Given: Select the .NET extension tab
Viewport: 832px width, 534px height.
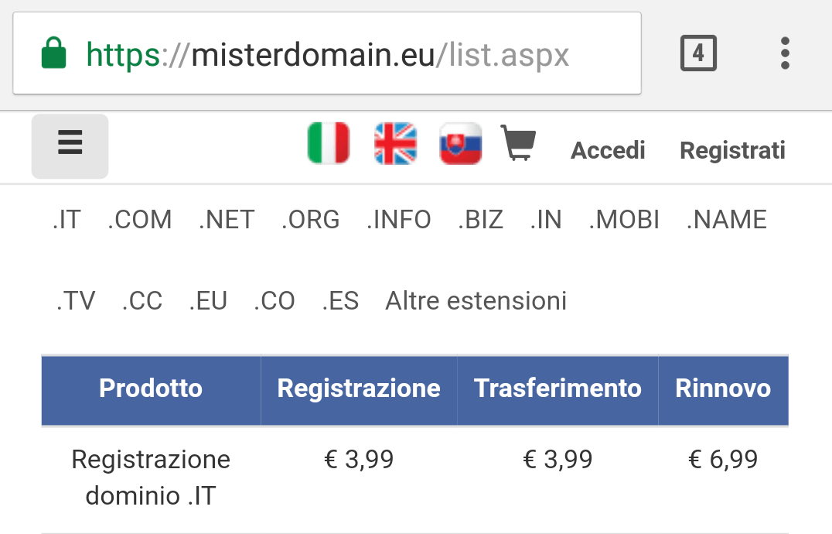Looking at the screenshot, I should click(x=227, y=219).
